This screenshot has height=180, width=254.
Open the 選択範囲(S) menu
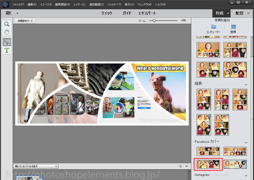pyautogui.click(x=96, y=5)
